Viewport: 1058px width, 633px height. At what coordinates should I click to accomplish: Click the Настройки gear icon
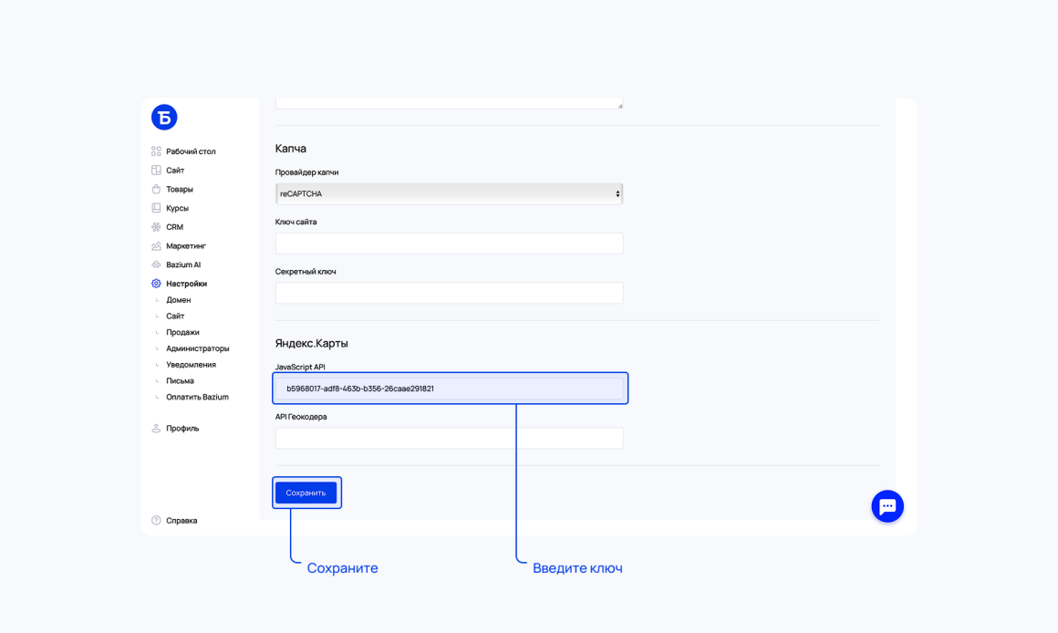coord(156,284)
